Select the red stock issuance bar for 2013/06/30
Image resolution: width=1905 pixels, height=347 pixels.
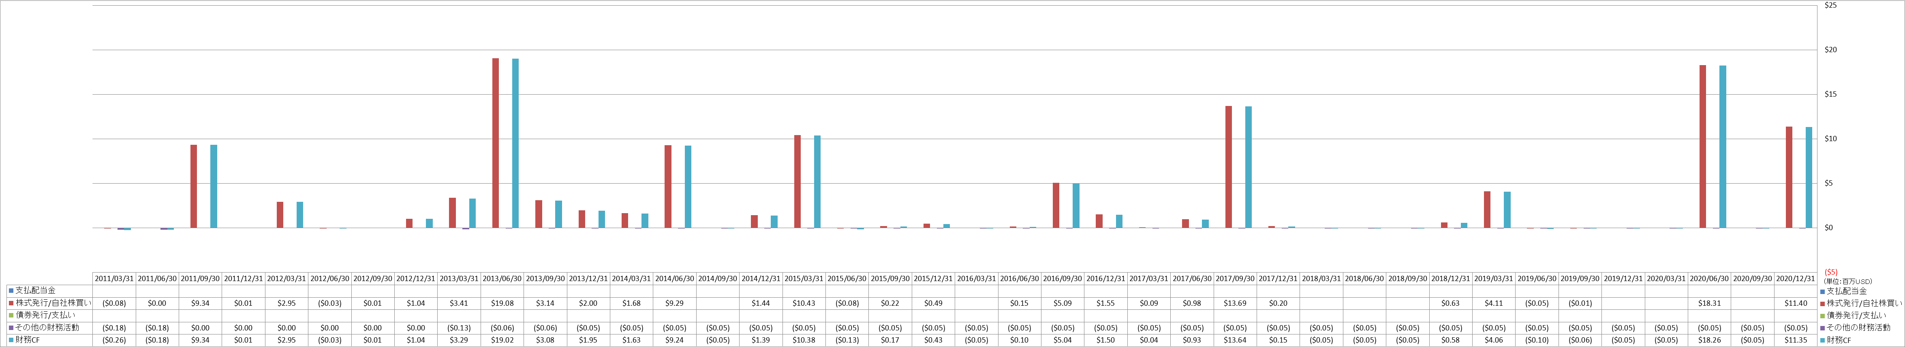pyautogui.click(x=496, y=143)
